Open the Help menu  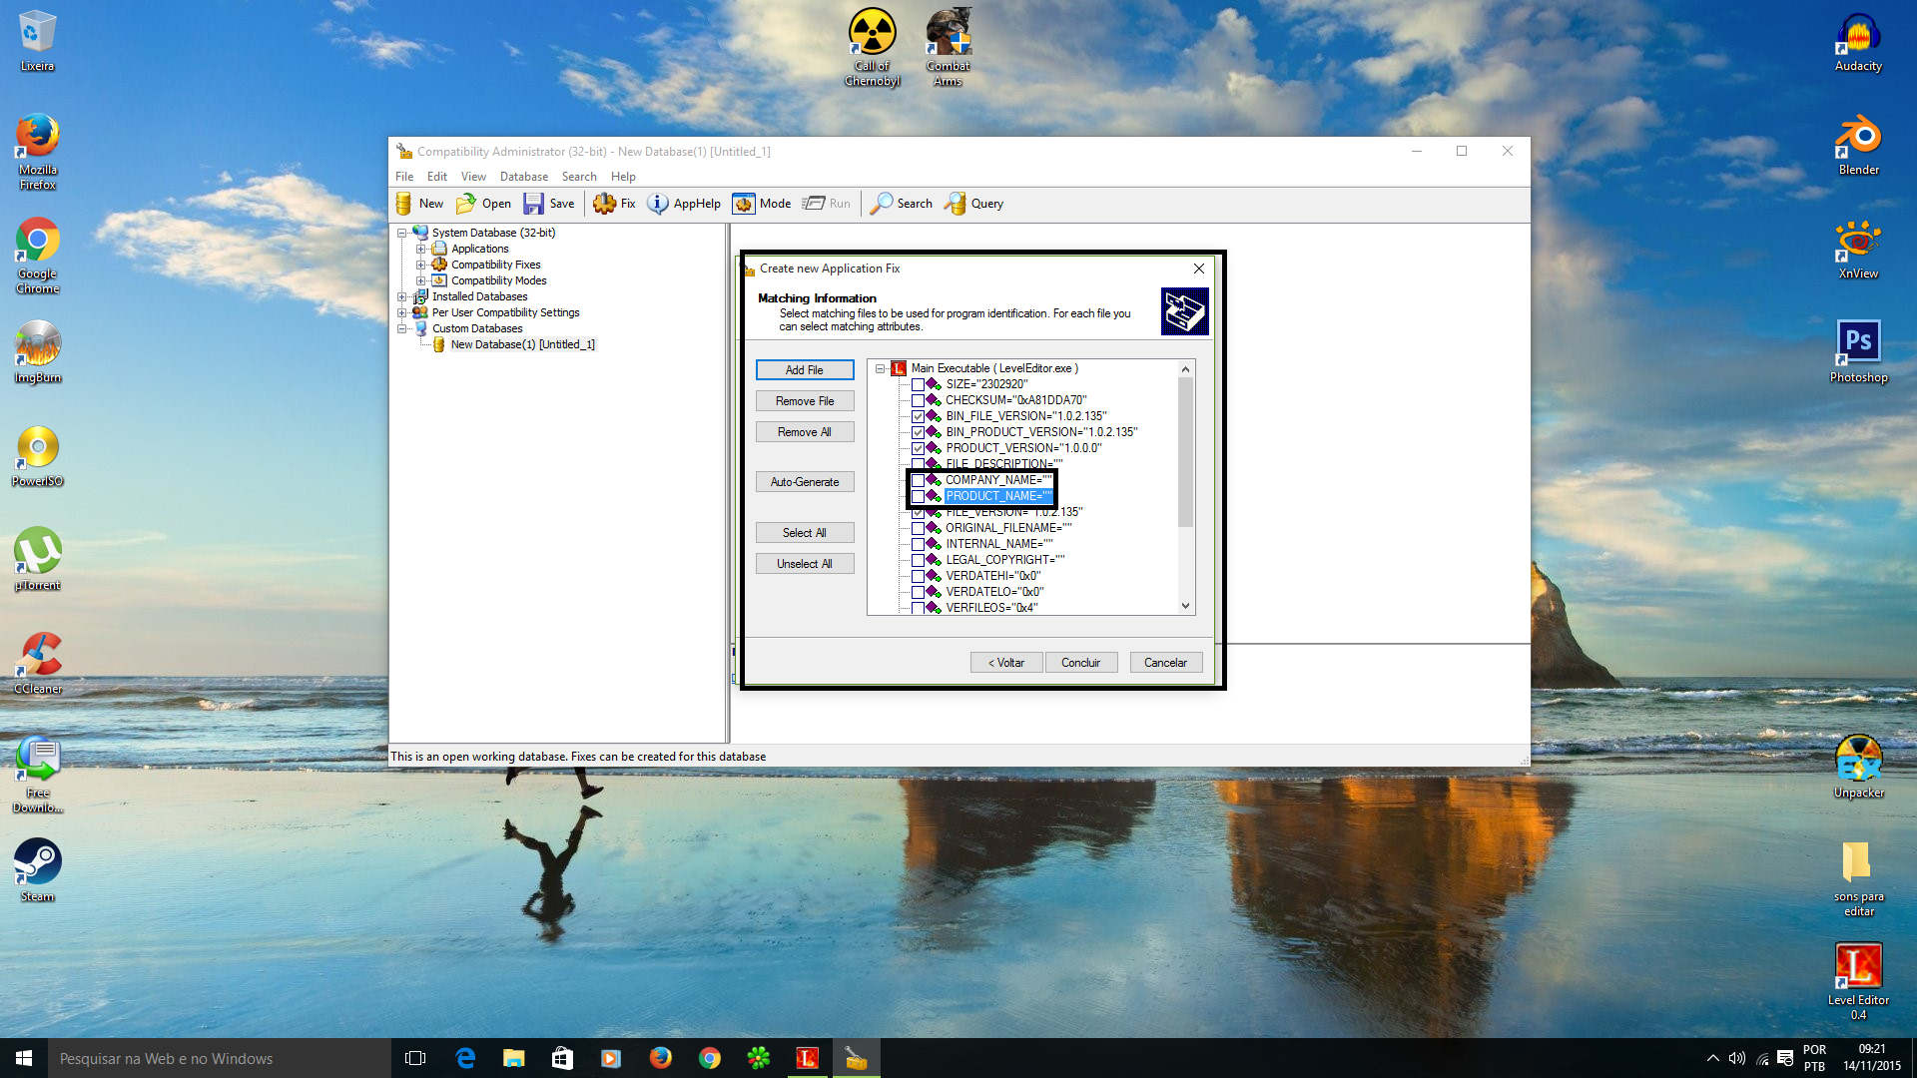[623, 177]
